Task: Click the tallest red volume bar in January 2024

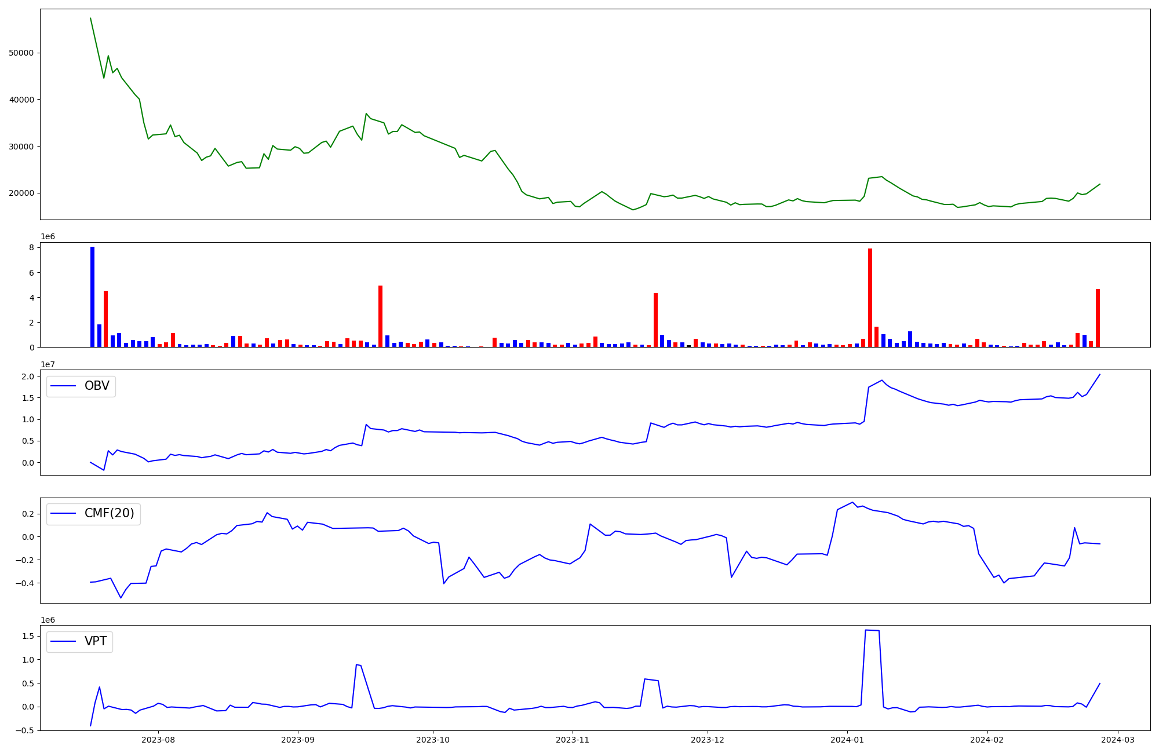Action: click(x=870, y=298)
